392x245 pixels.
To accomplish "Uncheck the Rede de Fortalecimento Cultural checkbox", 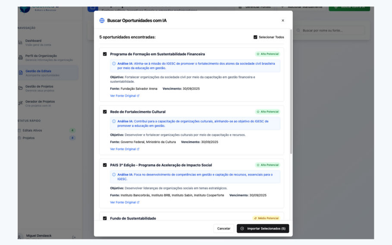I will [105, 112].
